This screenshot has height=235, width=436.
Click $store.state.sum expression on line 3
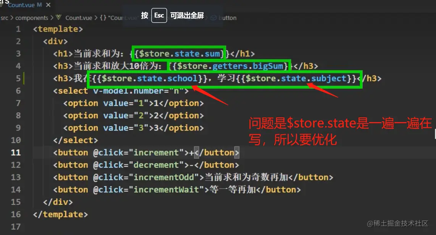point(179,54)
